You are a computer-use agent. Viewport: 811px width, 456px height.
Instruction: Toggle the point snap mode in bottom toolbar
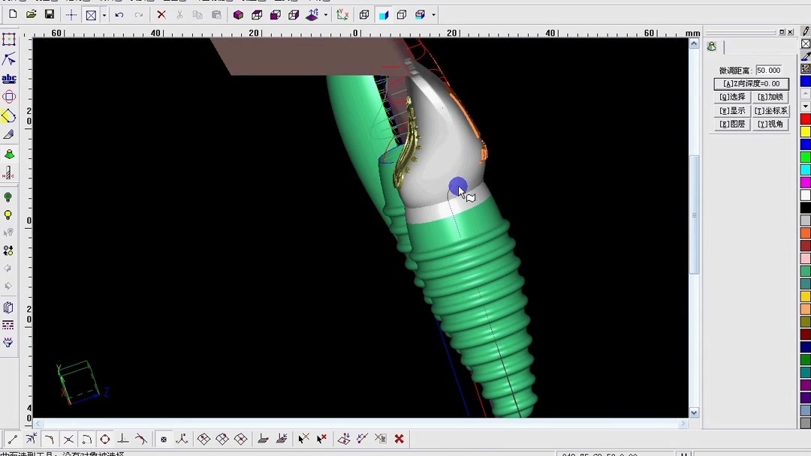164,438
